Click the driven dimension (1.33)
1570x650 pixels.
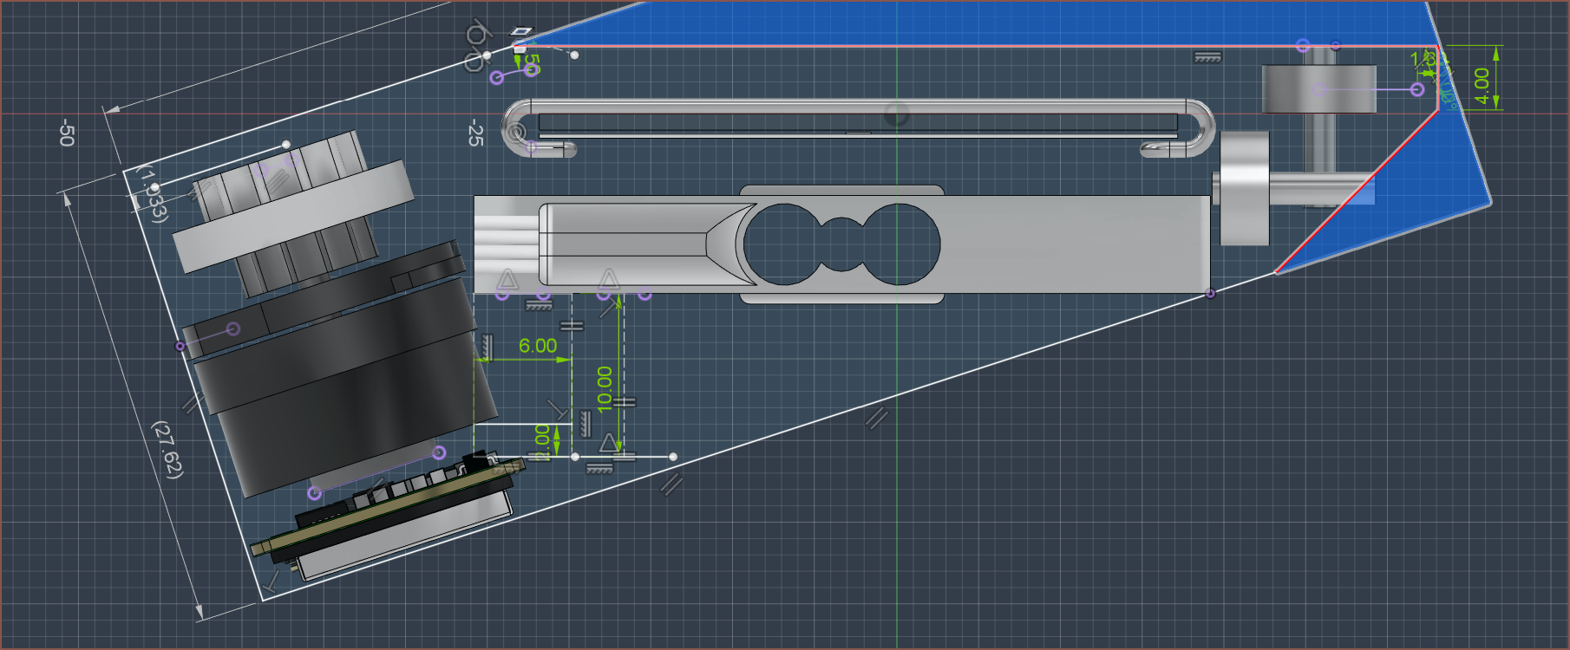pos(154,195)
